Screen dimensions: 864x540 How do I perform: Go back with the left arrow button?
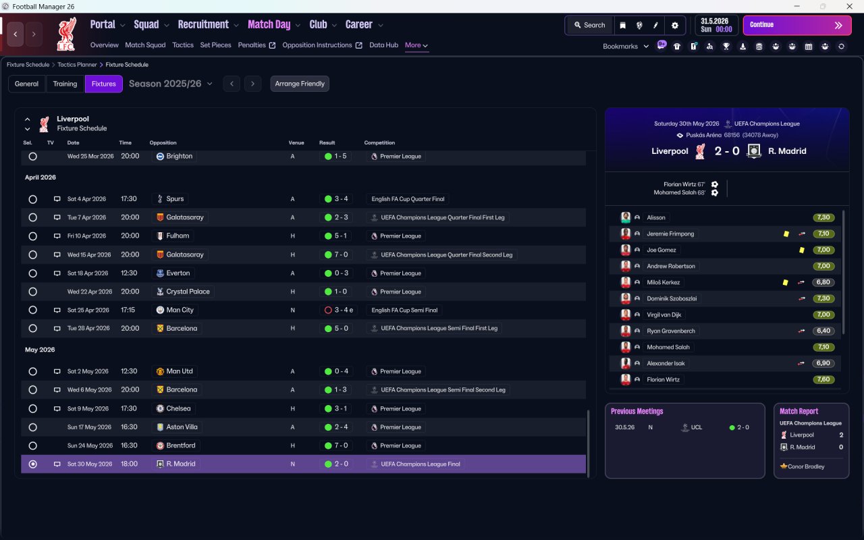16,33
